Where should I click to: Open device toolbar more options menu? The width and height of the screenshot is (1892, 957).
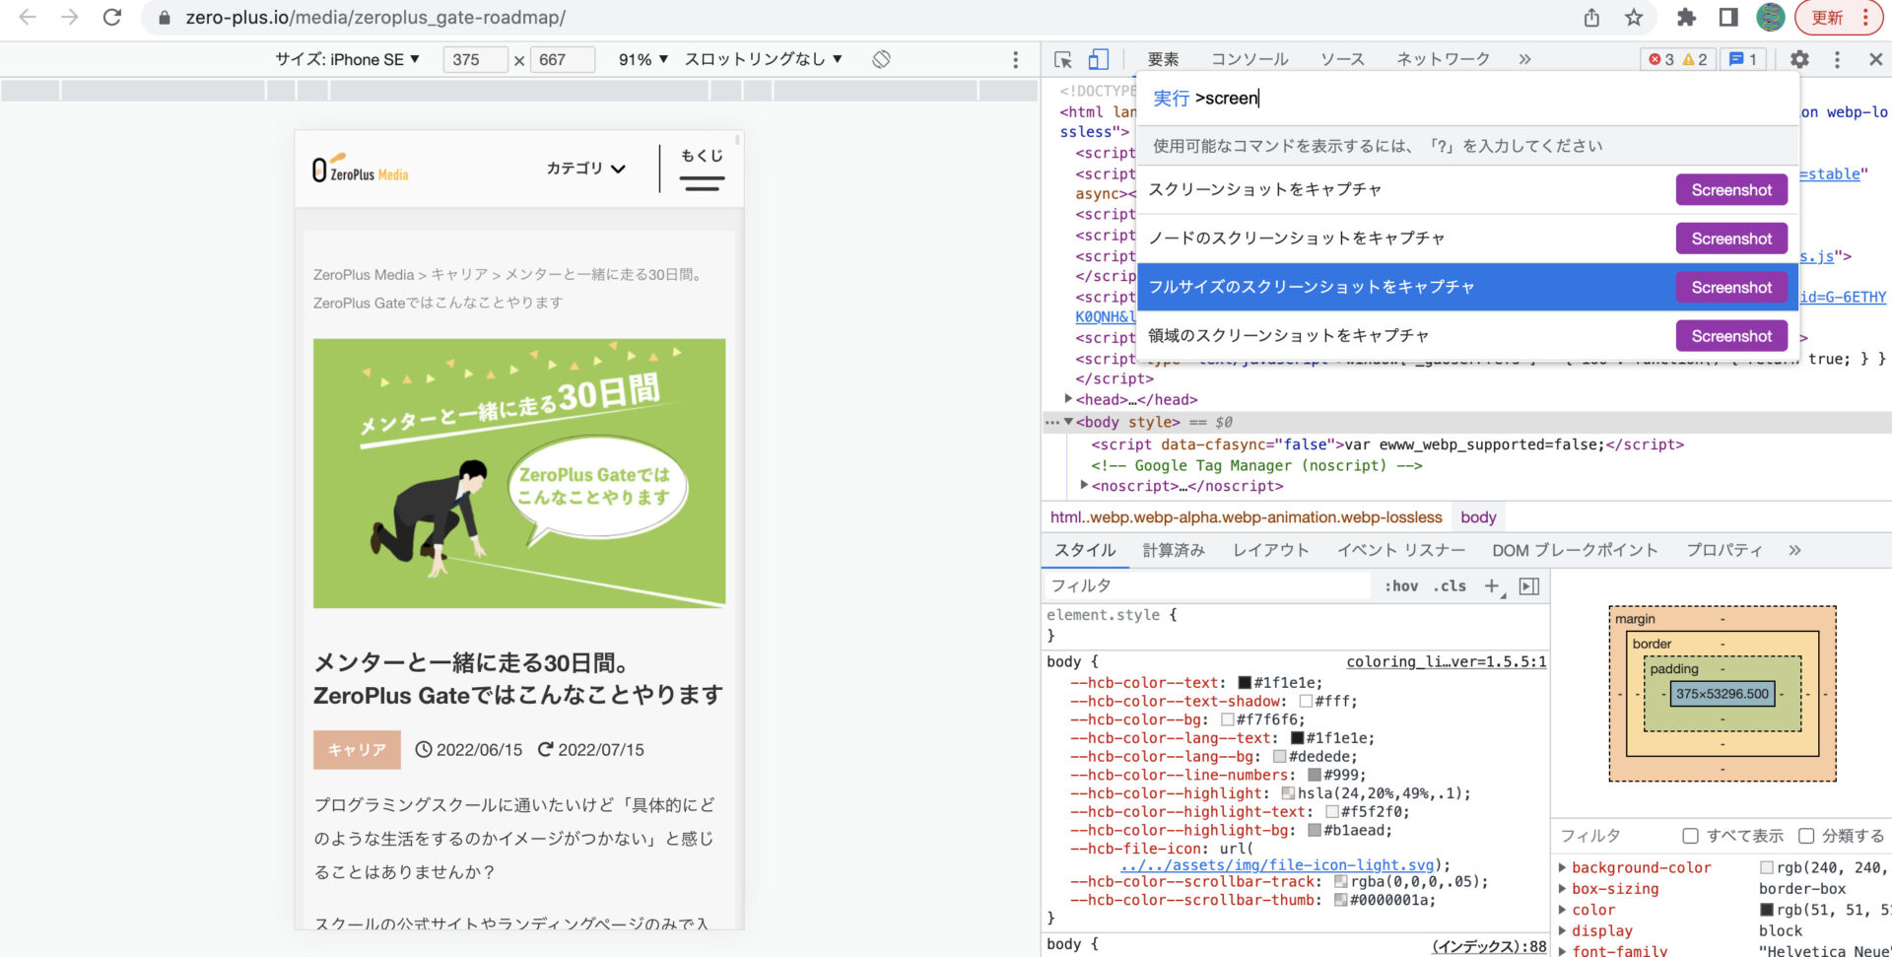(1015, 60)
